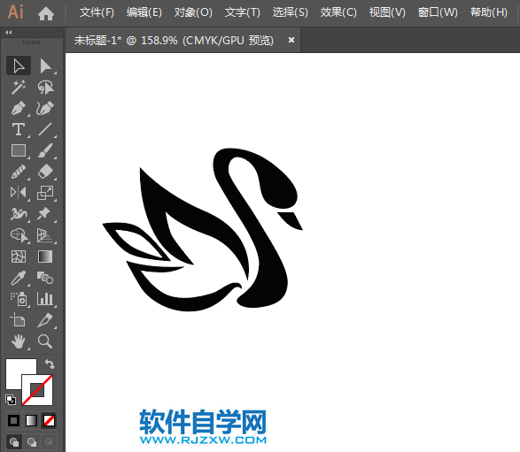Activate the Hand tool

click(x=19, y=341)
